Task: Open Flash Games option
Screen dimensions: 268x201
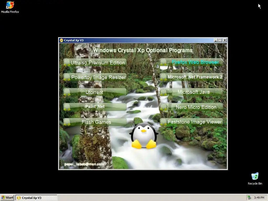Action: pos(95,122)
